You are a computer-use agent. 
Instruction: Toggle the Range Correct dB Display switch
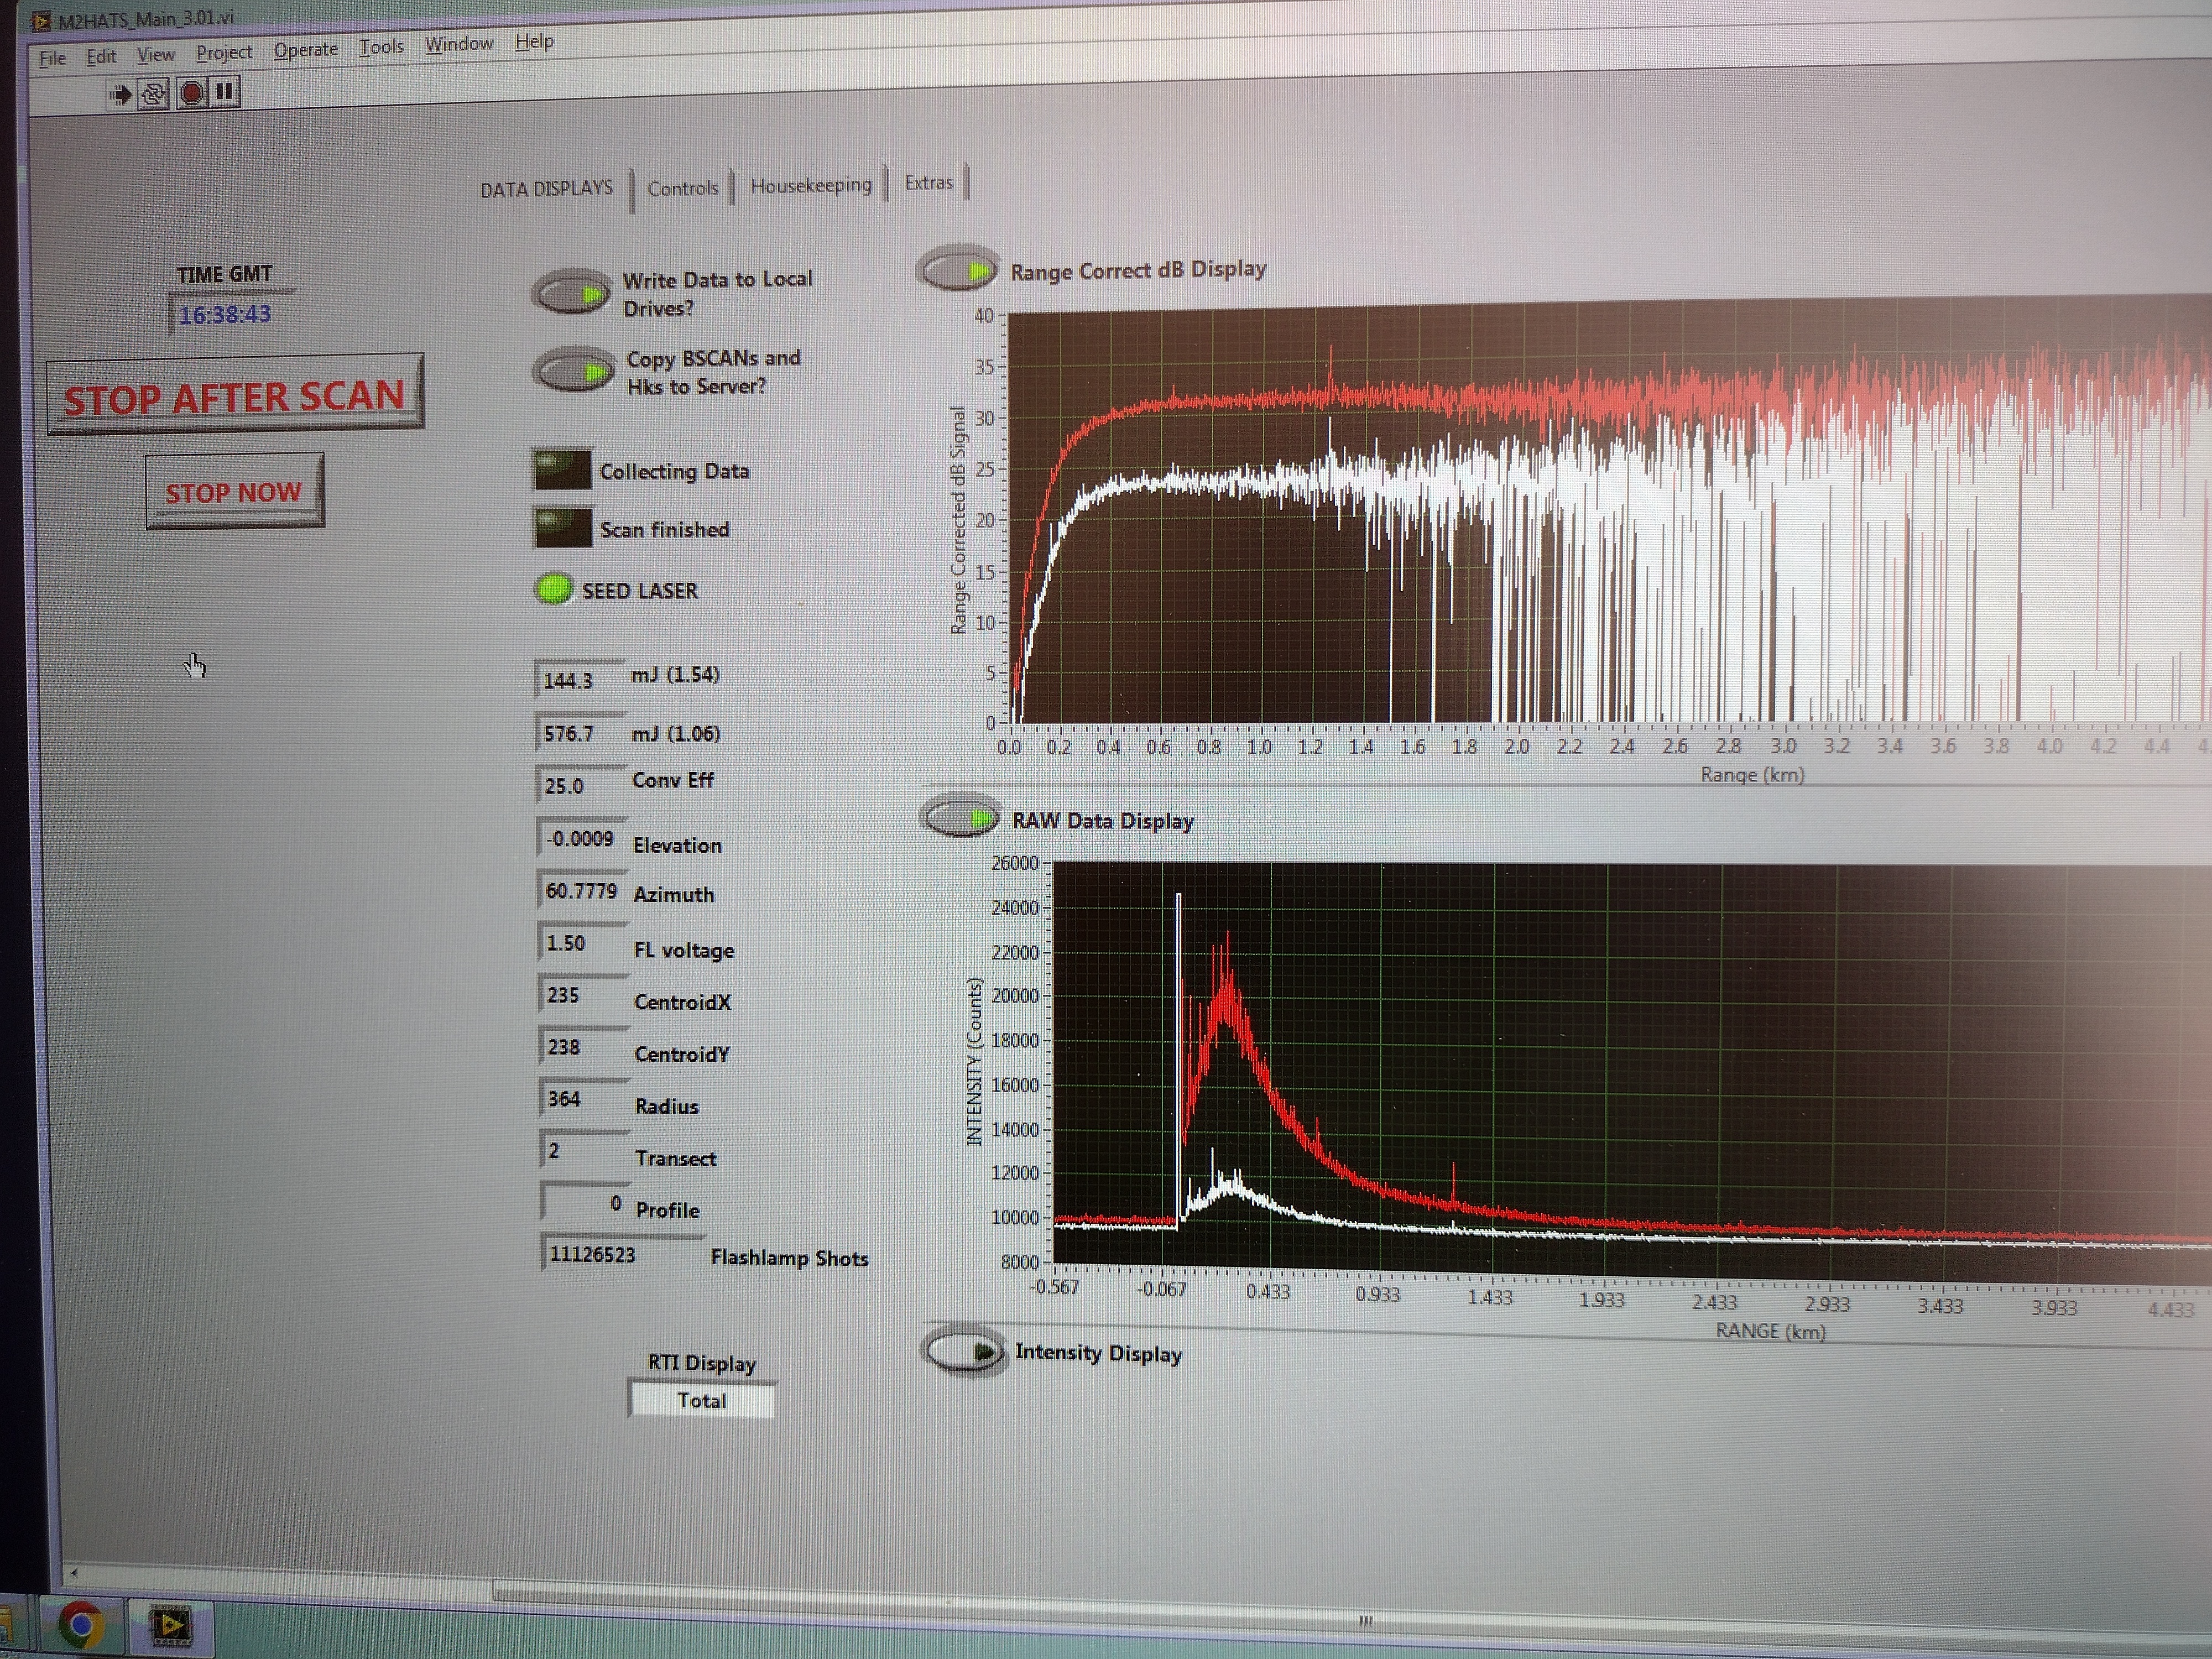pyautogui.click(x=958, y=269)
